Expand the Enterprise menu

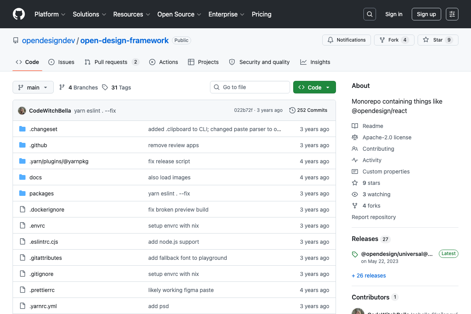pyautogui.click(x=226, y=14)
